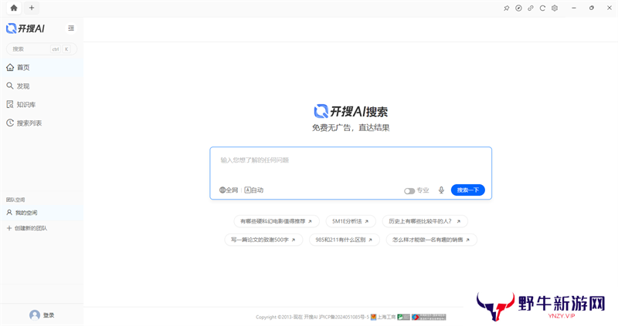Collapse sidebar with the menu fold icon

pos(71,29)
